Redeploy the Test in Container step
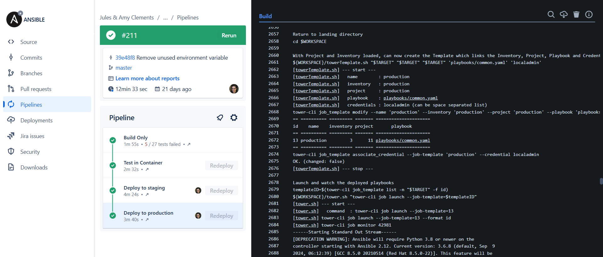The height and width of the screenshot is (257, 603). pyautogui.click(x=221, y=165)
